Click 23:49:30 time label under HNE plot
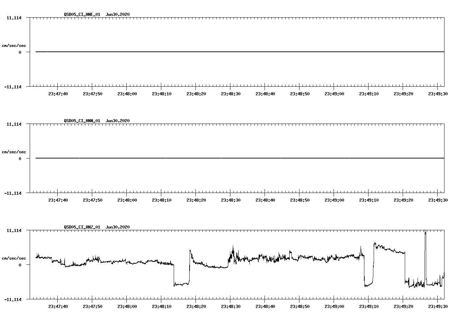The image size is (469, 319). (x=438, y=94)
